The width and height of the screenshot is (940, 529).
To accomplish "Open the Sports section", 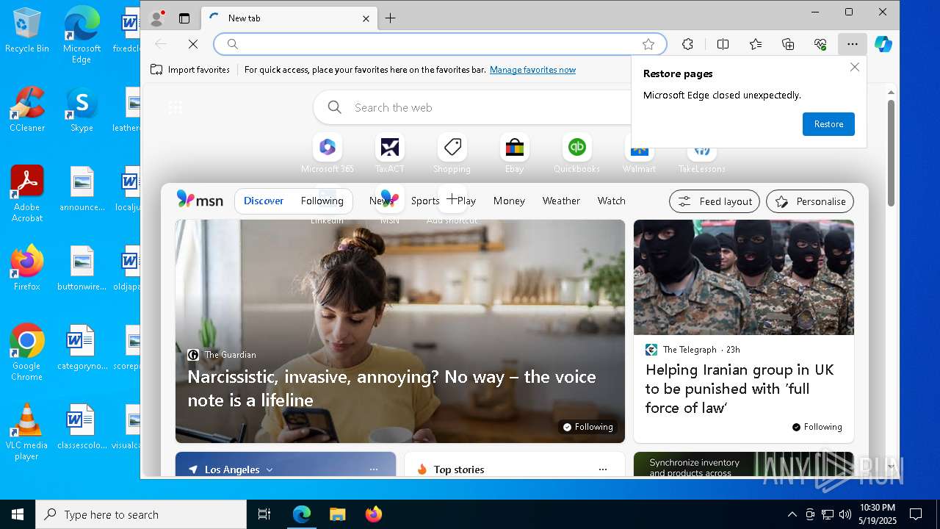I will point(425,201).
